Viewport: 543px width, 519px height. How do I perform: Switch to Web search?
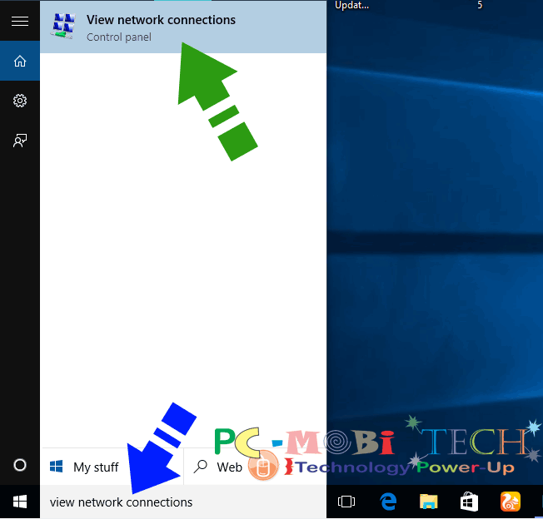click(x=229, y=467)
